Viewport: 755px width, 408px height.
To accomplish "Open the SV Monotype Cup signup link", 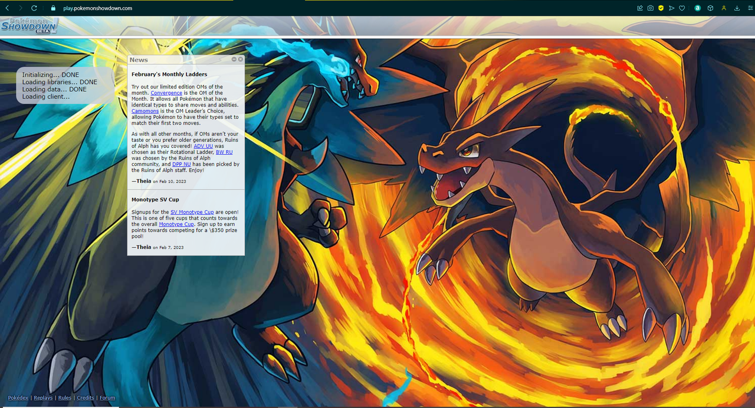I will (x=192, y=212).
